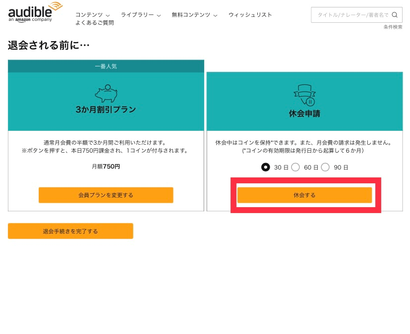This screenshot has width=410, height=334.
Task: Click 会員プランを変更する button
Action: click(x=106, y=195)
